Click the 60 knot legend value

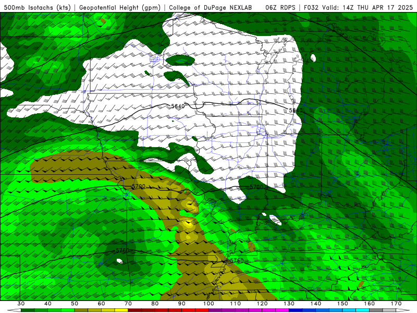[101, 304]
